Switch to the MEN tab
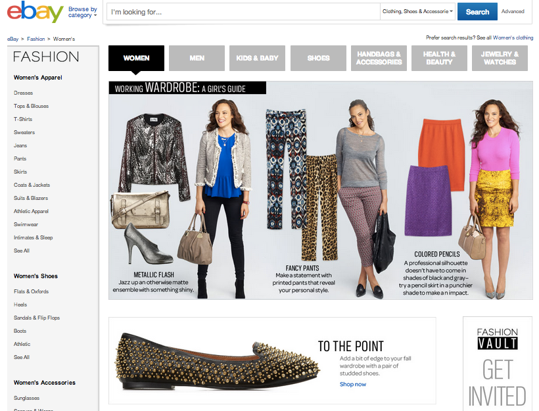 [x=197, y=58]
